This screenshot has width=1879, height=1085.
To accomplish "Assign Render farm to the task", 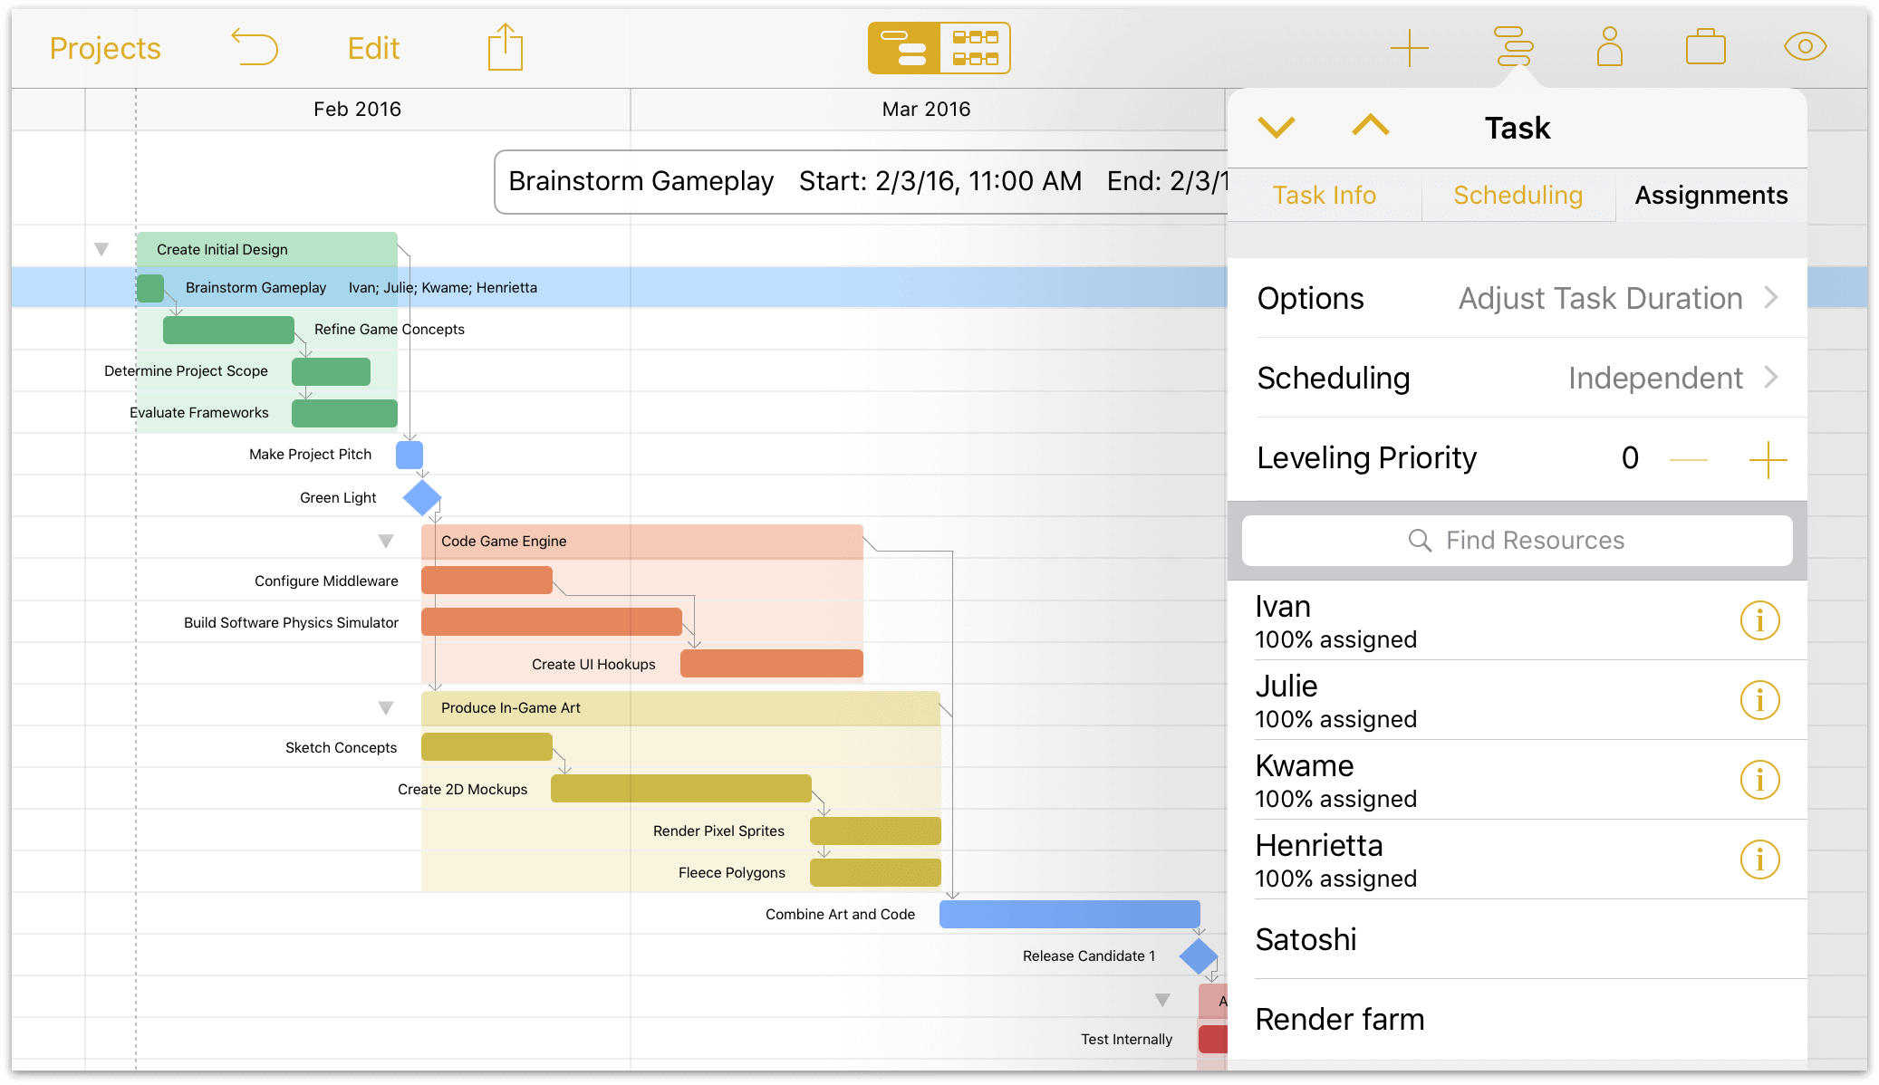I will (1518, 1019).
